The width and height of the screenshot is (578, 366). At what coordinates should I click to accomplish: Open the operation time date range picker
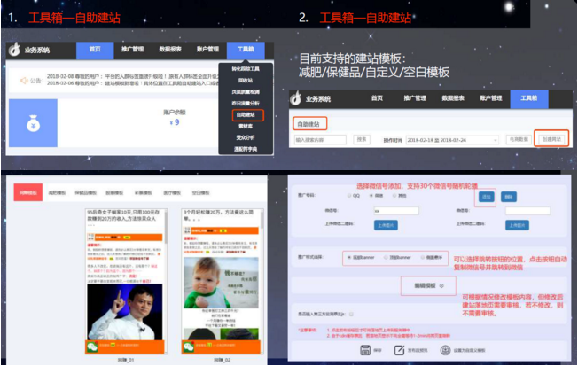point(441,139)
